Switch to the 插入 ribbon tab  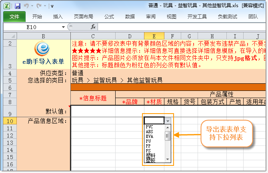pos(58,16)
